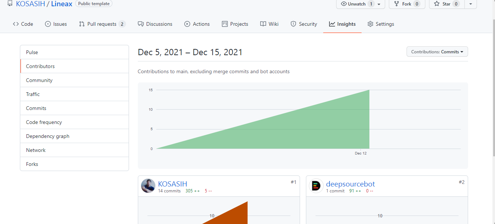Click the Projects board icon
The width and height of the screenshot is (495, 224).
pyautogui.click(x=225, y=24)
